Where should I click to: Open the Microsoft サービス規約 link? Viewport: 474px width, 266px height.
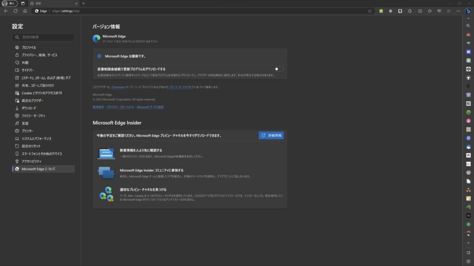150,107
